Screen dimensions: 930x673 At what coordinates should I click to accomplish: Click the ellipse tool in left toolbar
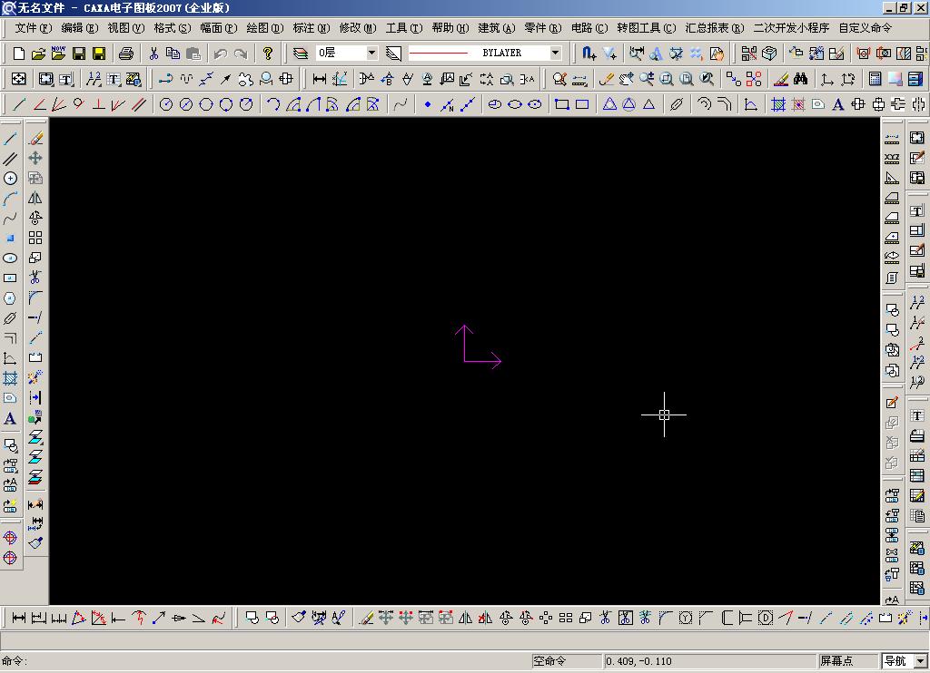click(x=10, y=258)
